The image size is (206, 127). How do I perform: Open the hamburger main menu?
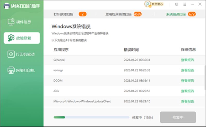point(184,4)
